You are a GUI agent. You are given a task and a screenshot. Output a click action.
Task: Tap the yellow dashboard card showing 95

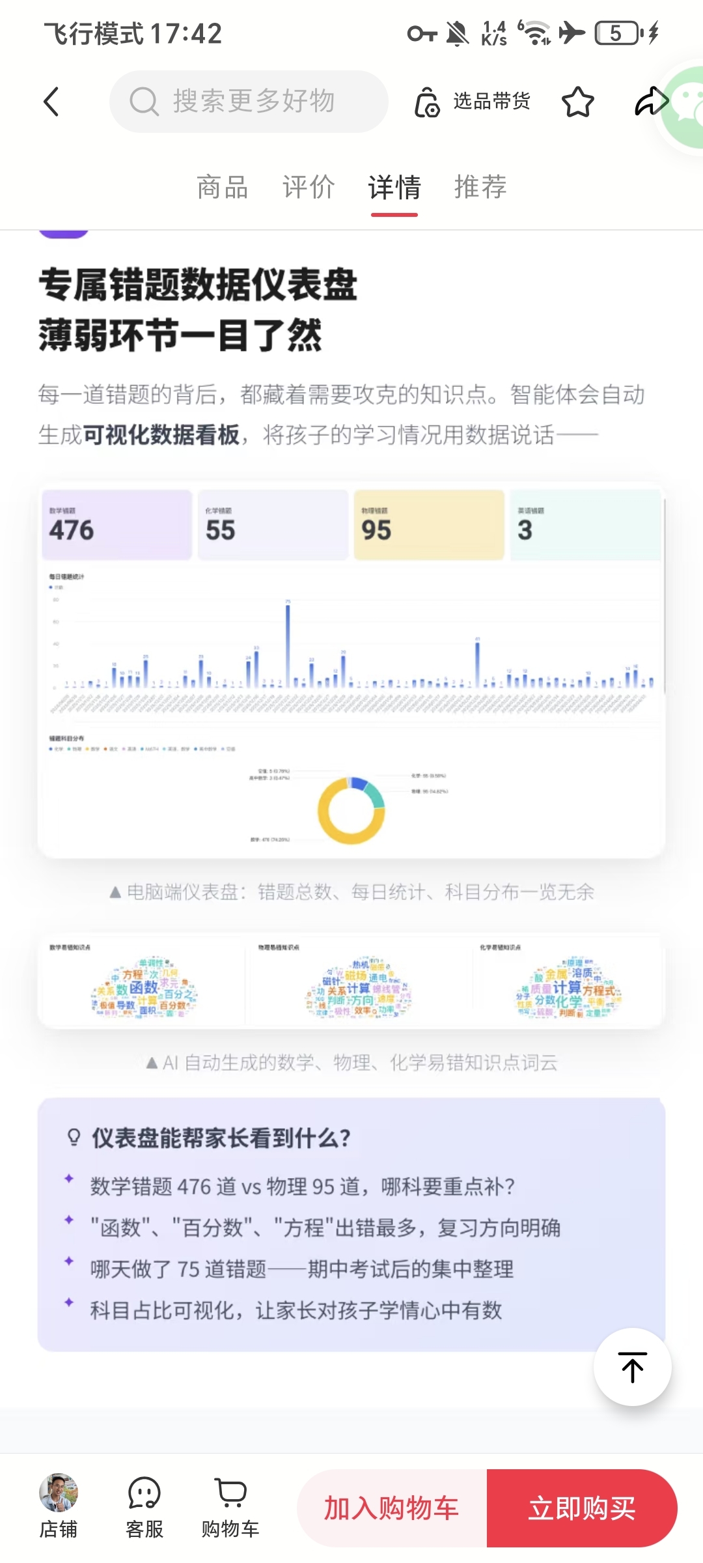(429, 525)
